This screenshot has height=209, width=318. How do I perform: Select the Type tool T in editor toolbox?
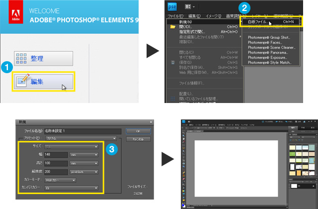183,157
